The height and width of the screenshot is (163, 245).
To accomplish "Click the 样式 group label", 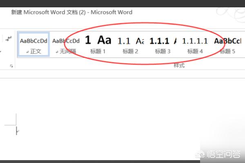I will [179, 65].
